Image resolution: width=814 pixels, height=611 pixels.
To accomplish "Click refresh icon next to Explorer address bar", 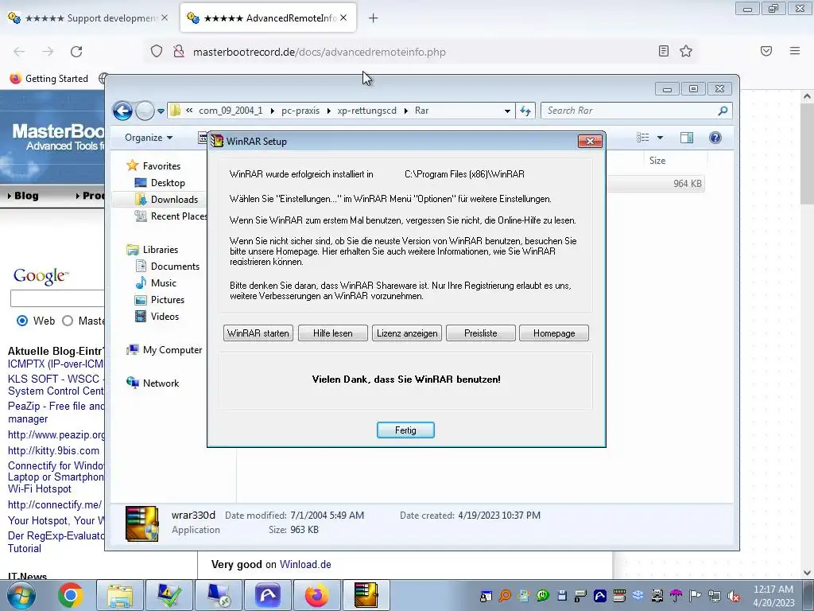I will point(525,111).
